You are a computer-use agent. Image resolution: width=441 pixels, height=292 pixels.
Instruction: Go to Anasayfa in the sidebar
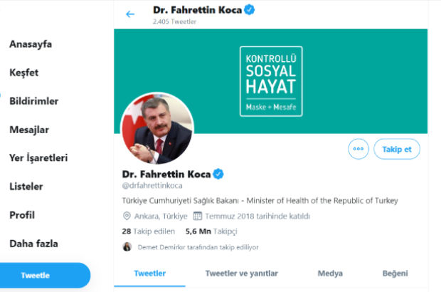pyautogui.click(x=31, y=44)
